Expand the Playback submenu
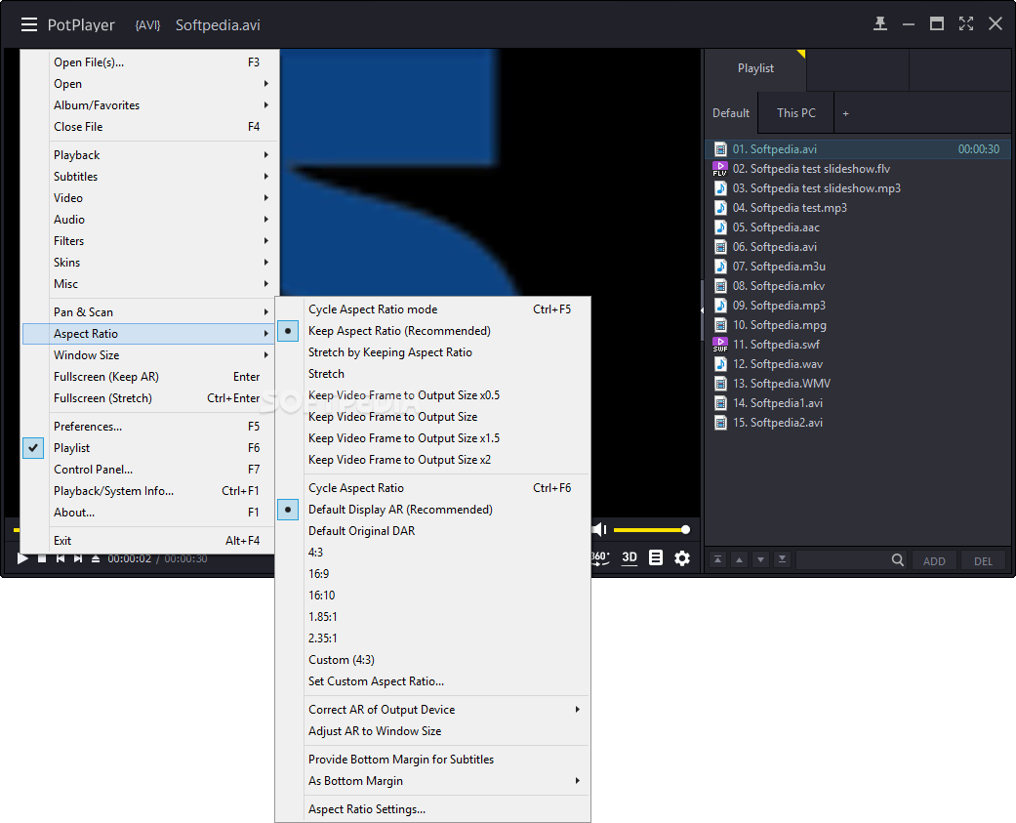The height and width of the screenshot is (823, 1016). click(149, 155)
